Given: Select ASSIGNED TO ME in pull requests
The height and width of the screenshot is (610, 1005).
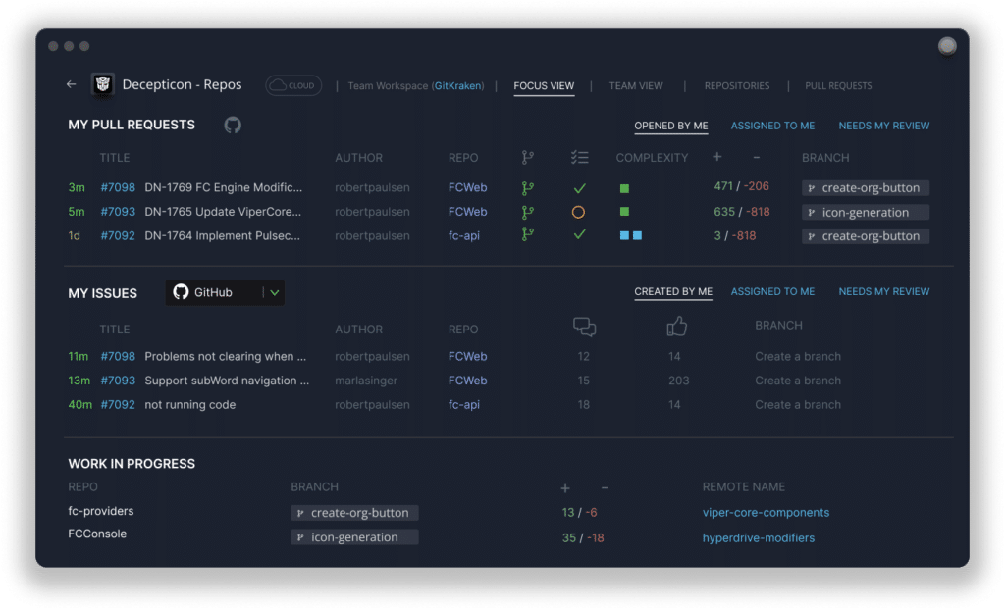Looking at the screenshot, I should (x=773, y=126).
